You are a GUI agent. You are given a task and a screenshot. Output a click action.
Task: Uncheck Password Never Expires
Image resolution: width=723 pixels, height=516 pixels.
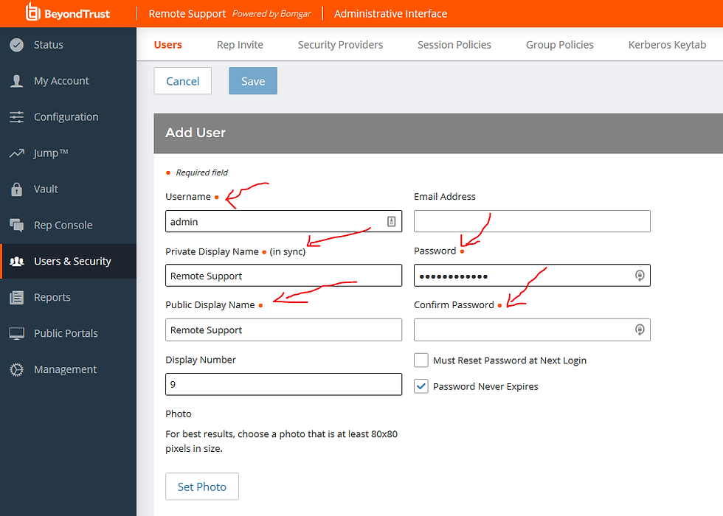(x=421, y=386)
